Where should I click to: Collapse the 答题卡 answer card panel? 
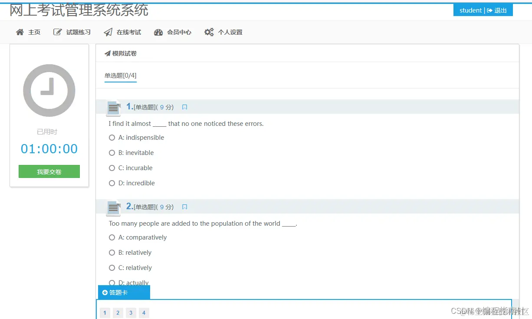tap(124, 293)
